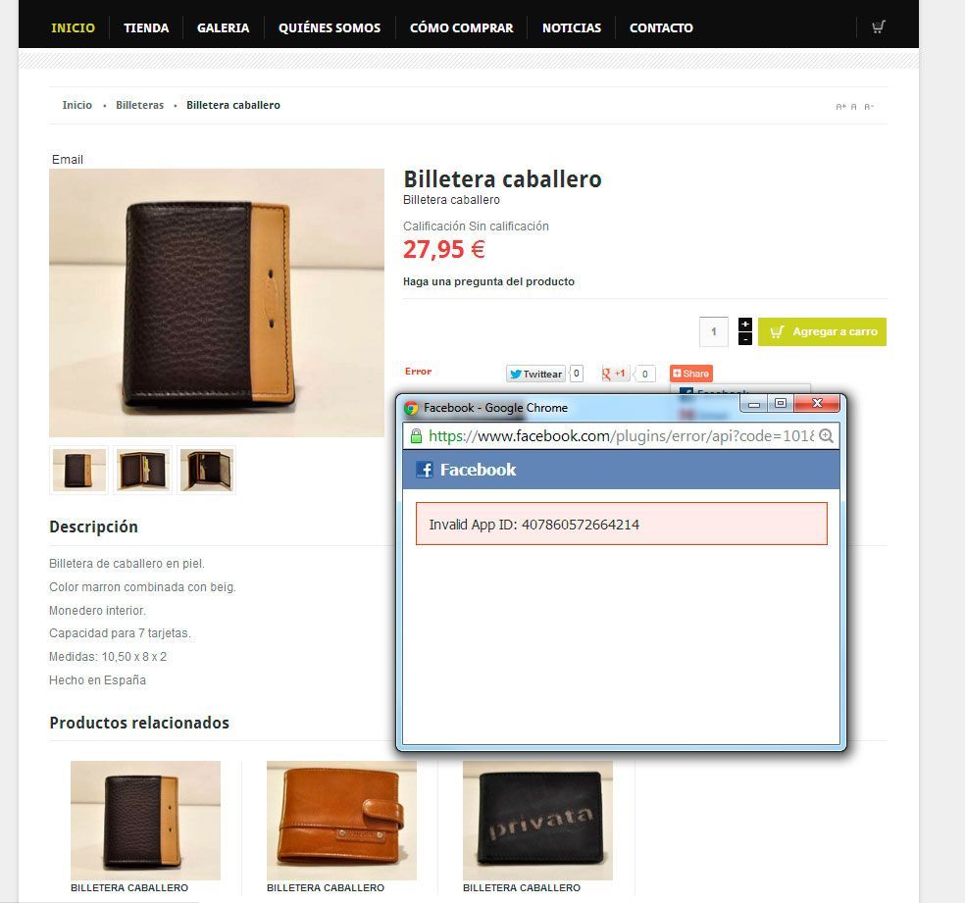
Task: Open the shopping cart icon in header
Action: point(879,27)
